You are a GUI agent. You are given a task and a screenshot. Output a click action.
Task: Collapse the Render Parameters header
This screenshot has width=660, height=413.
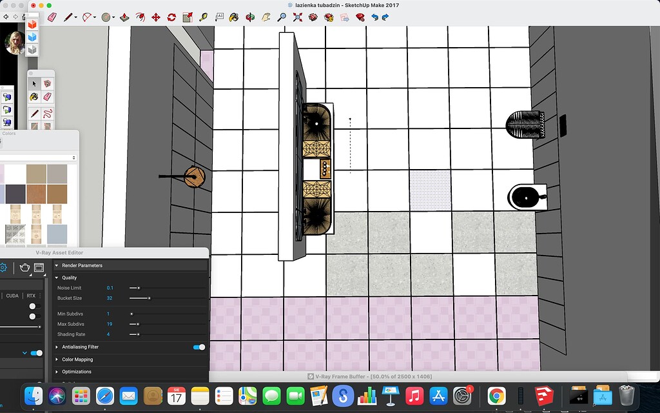coord(57,265)
